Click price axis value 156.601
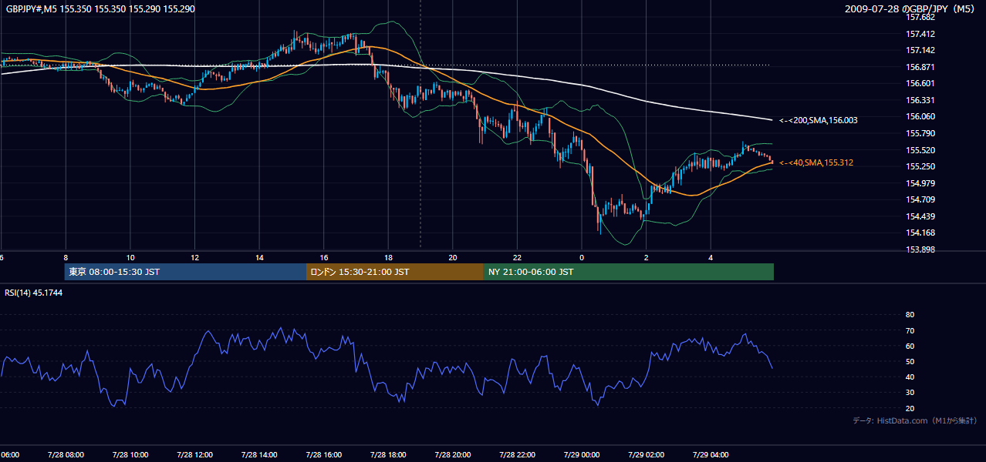This screenshot has width=986, height=462. [x=921, y=83]
